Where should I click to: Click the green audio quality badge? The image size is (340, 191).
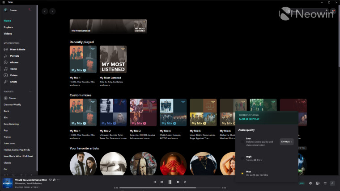pos(302,183)
